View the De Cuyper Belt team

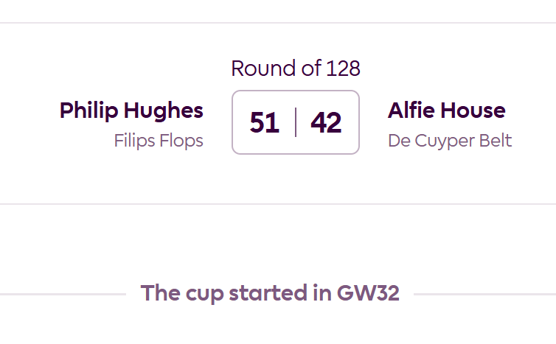point(449,141)
